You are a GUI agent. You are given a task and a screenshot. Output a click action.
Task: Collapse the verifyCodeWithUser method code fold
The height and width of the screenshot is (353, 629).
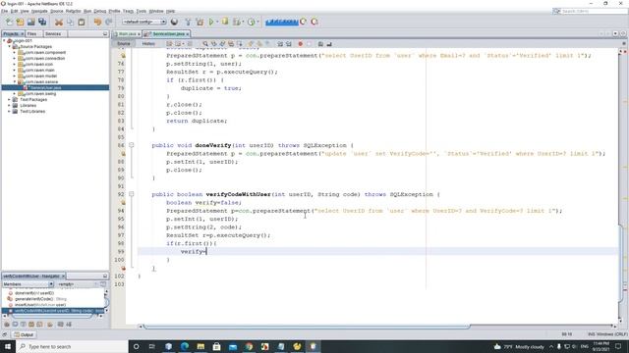click(131, 194)
